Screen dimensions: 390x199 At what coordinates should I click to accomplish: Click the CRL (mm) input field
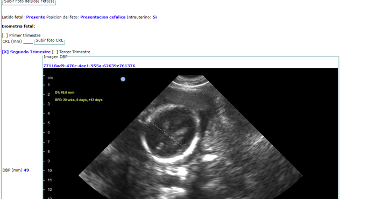[x=28, y=41]
